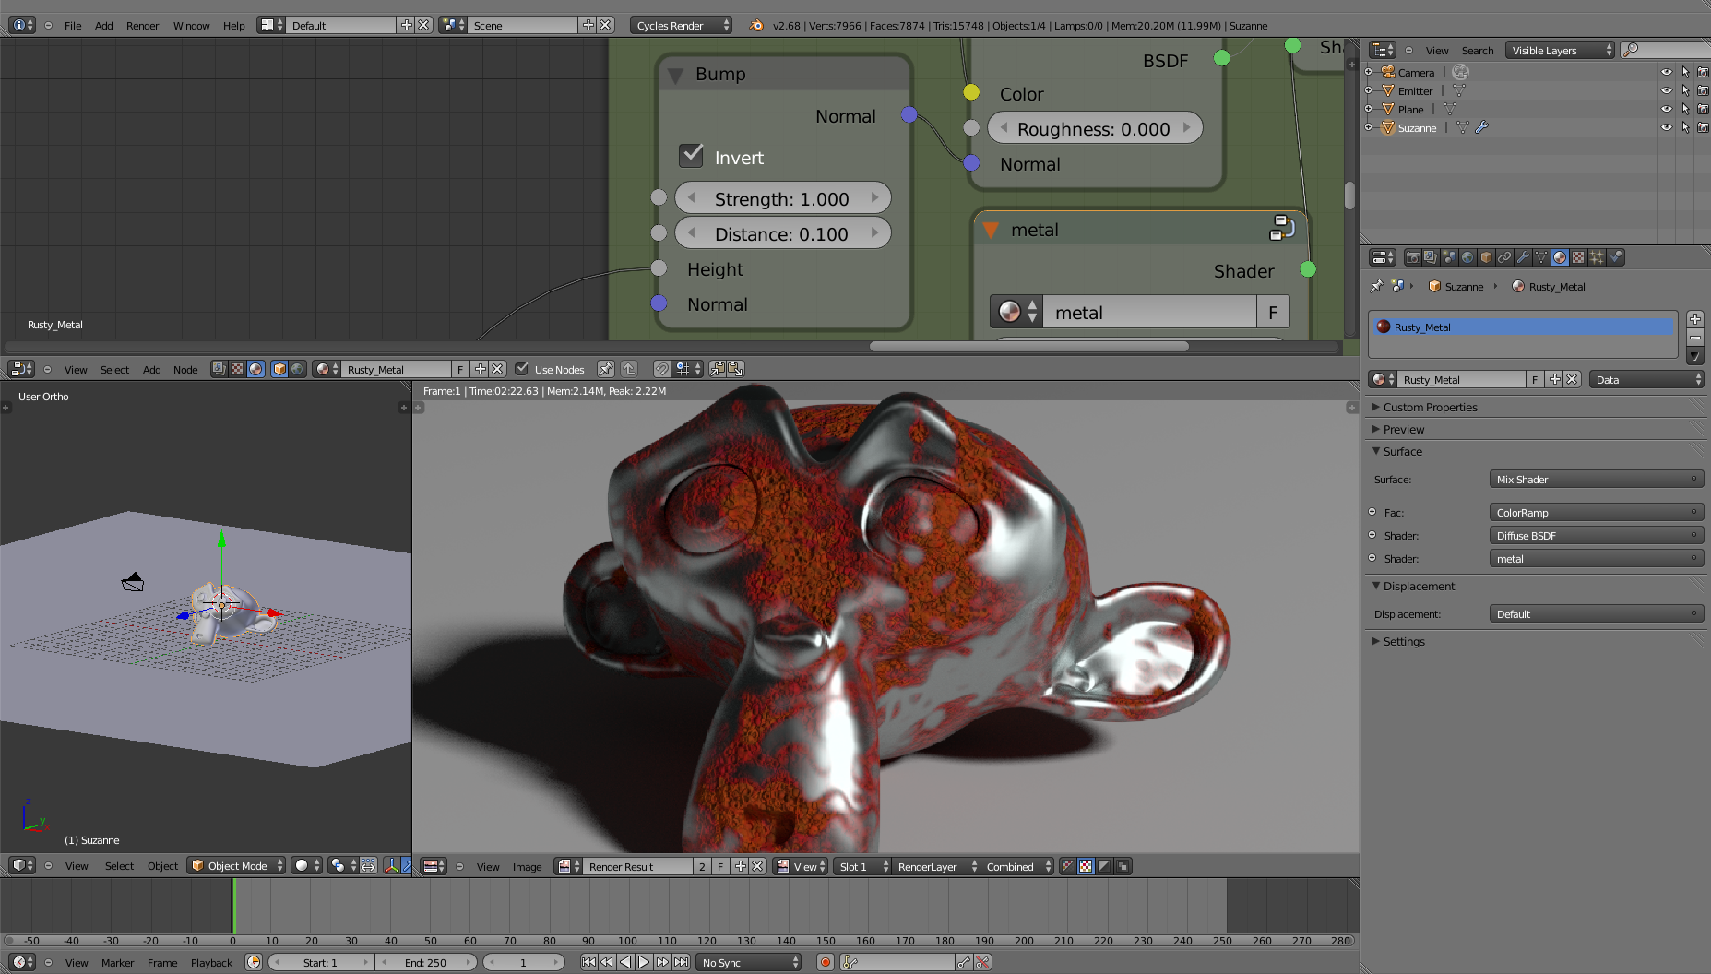Open the Render menu in the top bar
The height and width of the screenshot is (974, 1711).
click(142, 25)
